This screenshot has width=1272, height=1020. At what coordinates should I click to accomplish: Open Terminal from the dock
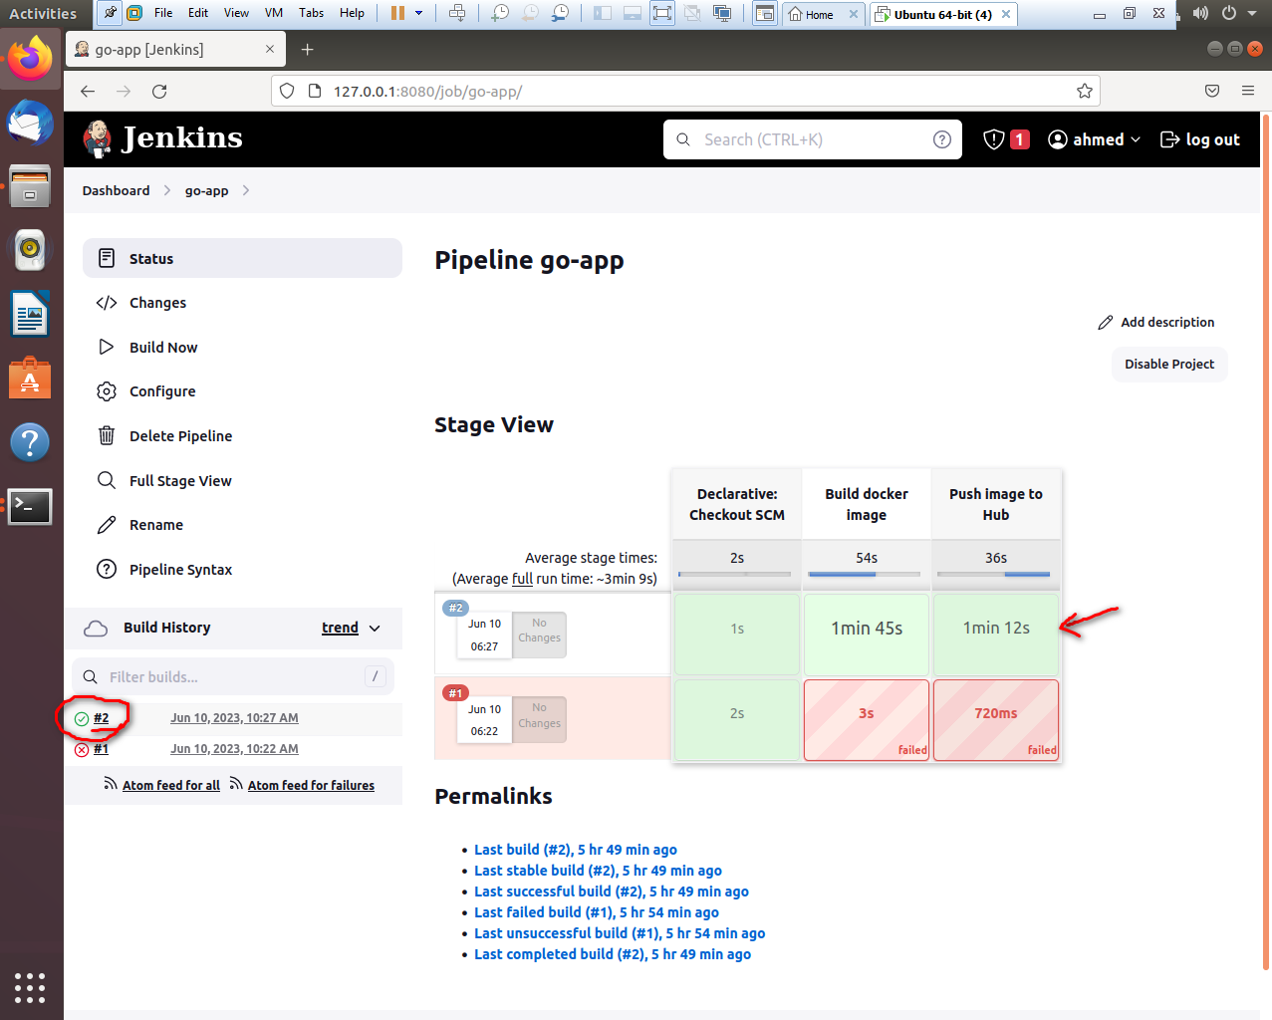tap(30, 506)
